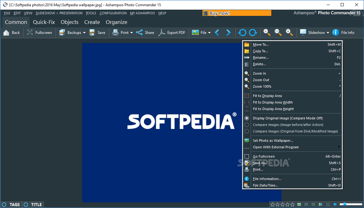Choose Zoom 100% in context menu
Image resolution: width=364 pixels, height=208 pixels.
(292, 86)
